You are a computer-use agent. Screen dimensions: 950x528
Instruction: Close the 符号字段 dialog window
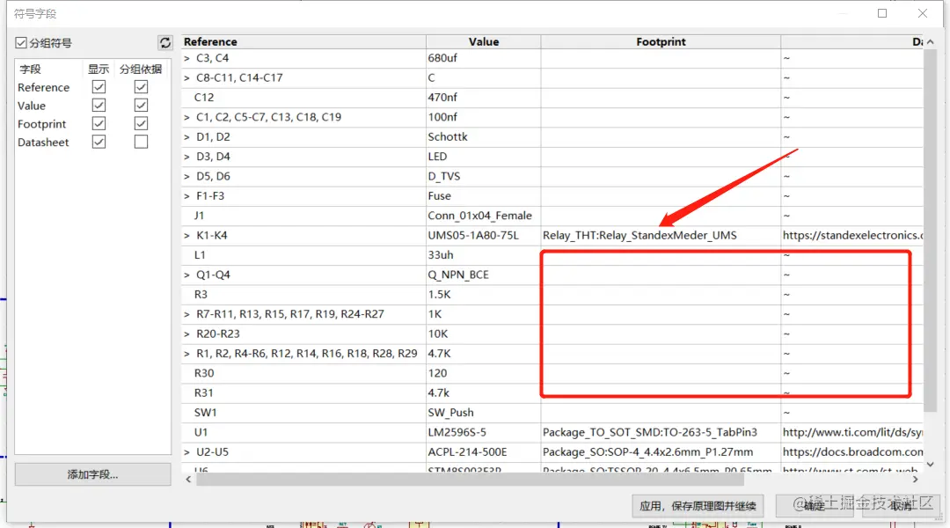(x=922, y=13)
